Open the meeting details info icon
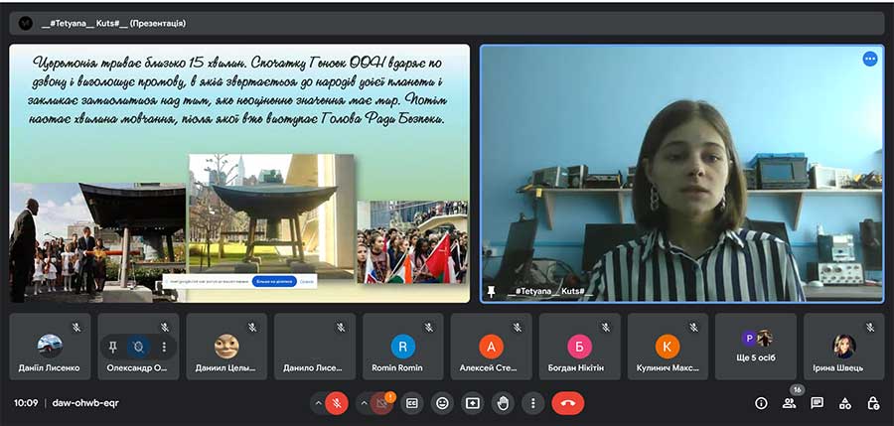Image resolution: width=894 pixels, height=426 pixels. 761,403
